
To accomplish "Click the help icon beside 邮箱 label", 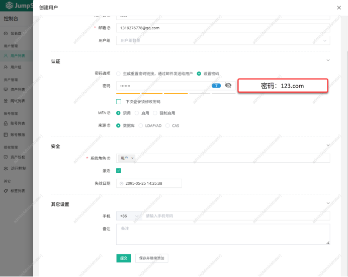I will pos(108,28).
